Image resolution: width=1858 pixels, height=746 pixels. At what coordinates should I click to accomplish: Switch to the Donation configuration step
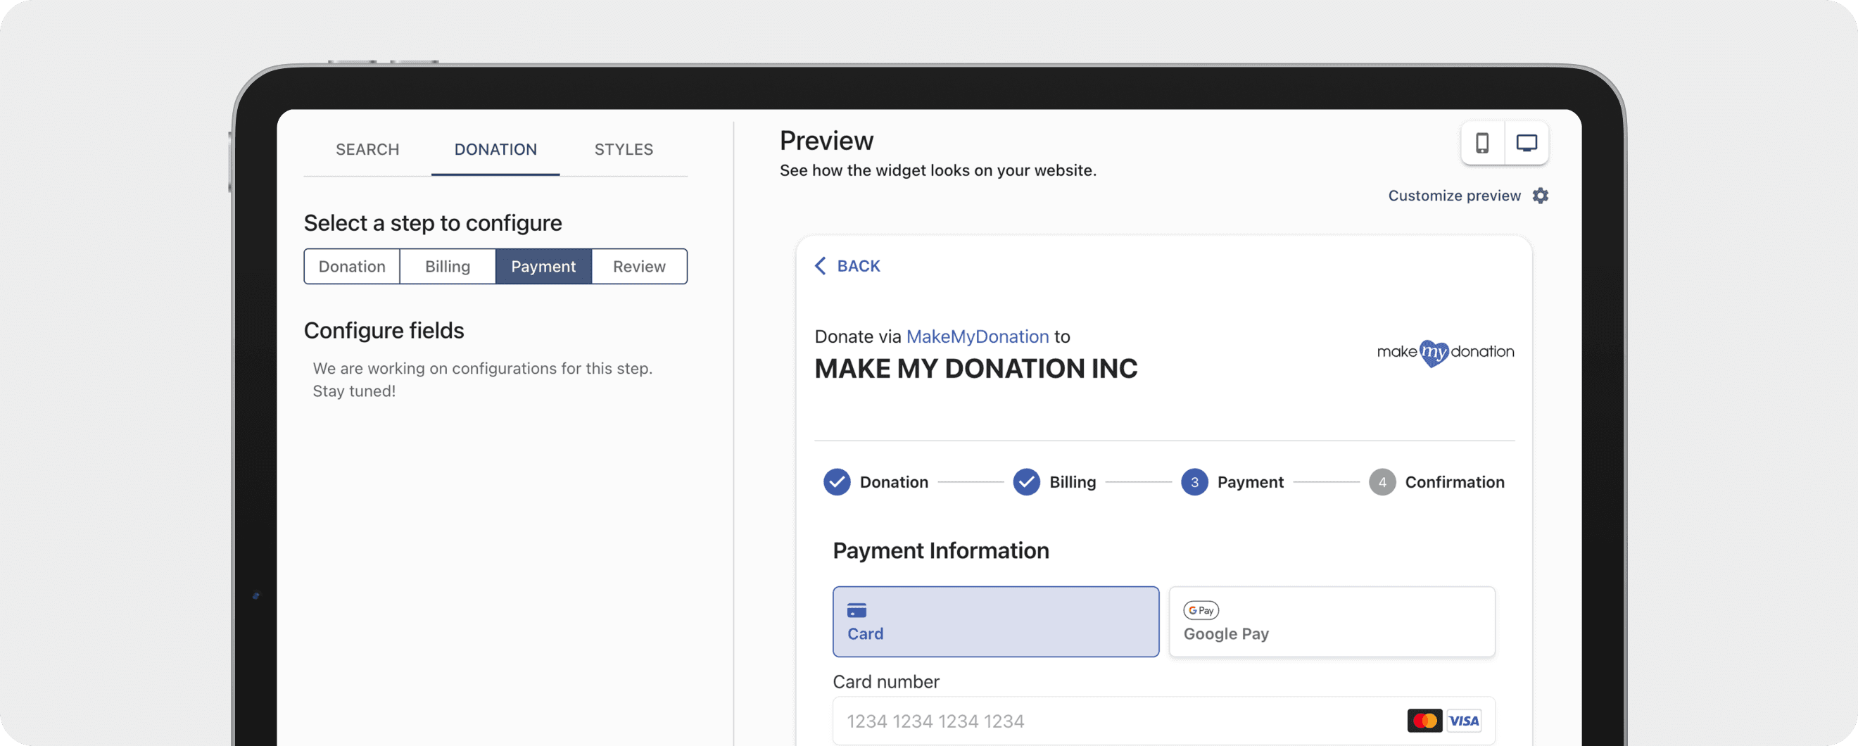(x=352, y=266)
